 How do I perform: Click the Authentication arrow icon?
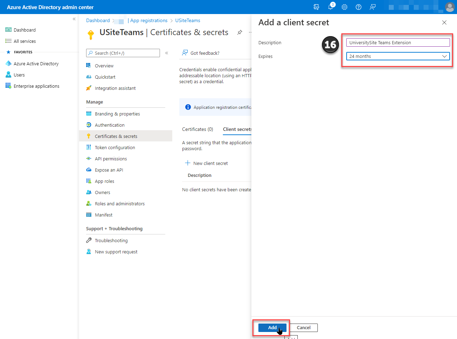pos(89,125)
